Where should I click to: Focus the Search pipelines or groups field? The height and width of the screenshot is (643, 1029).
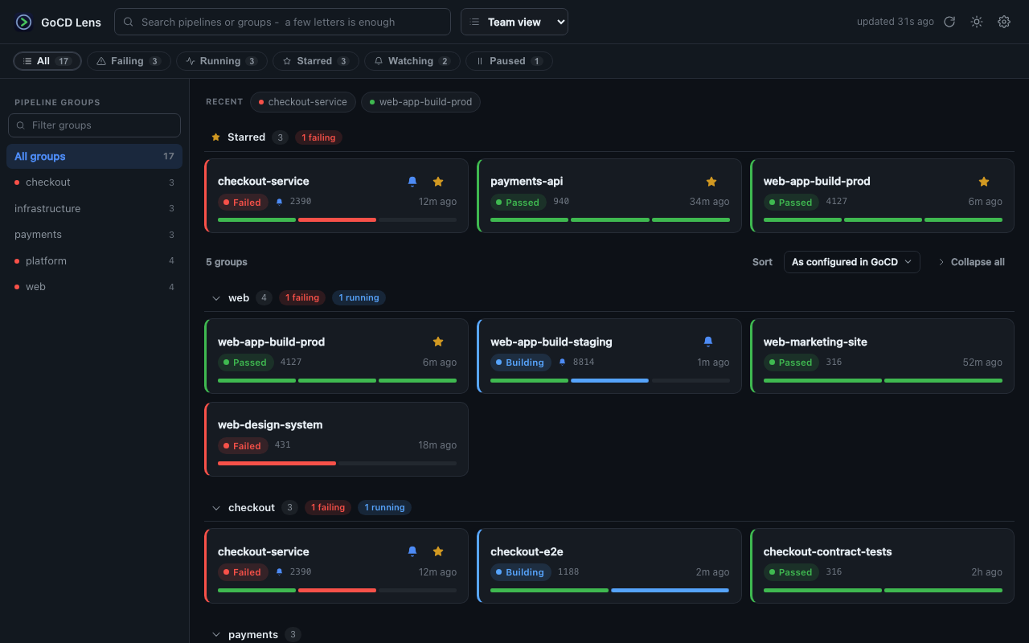282,22
